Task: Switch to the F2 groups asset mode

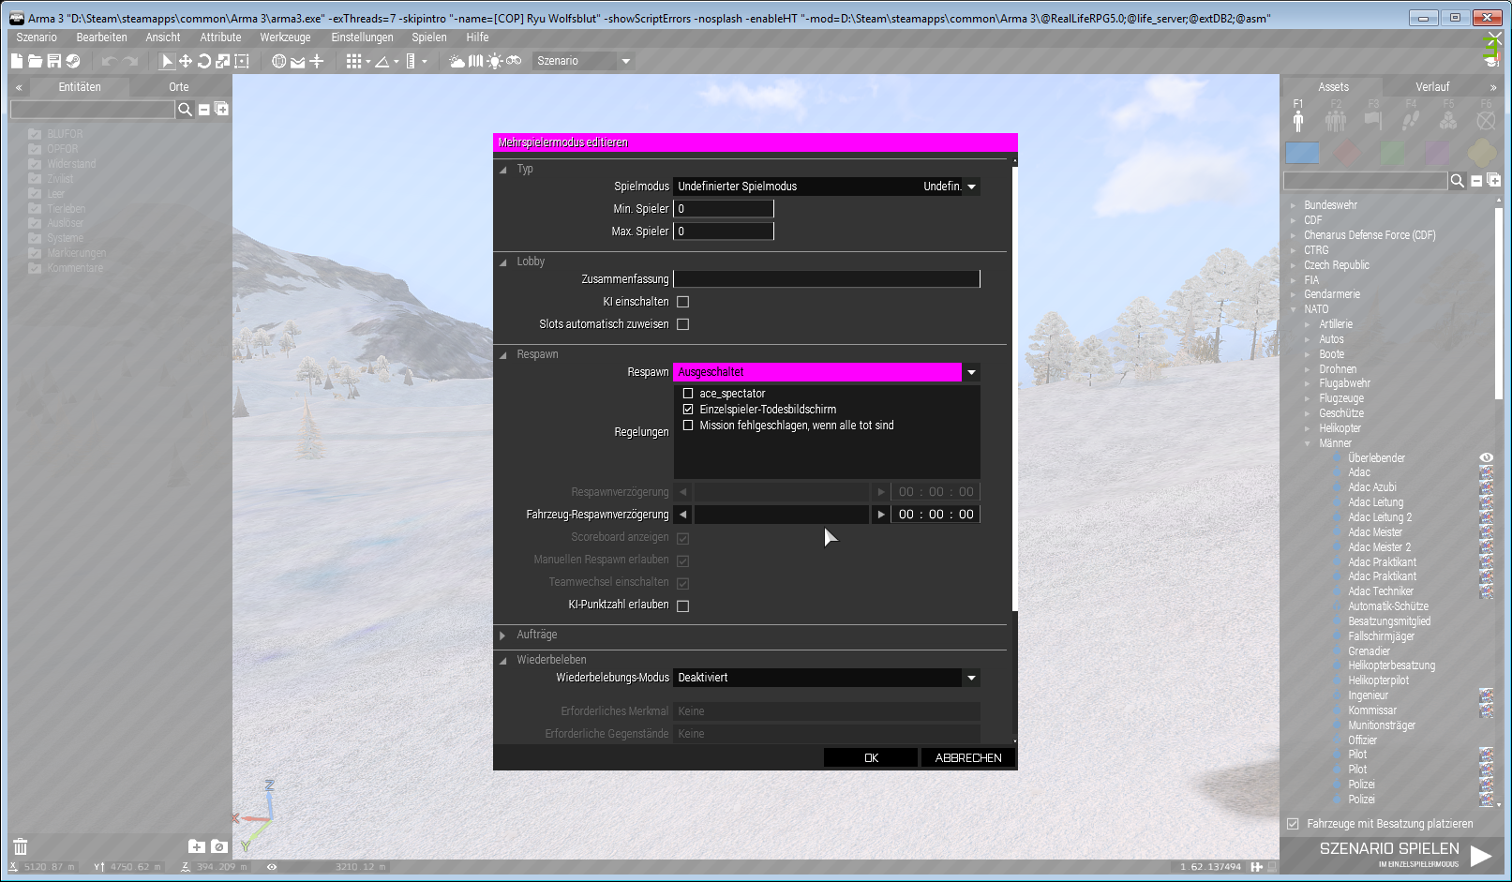Action: [x=1336, y=120]
